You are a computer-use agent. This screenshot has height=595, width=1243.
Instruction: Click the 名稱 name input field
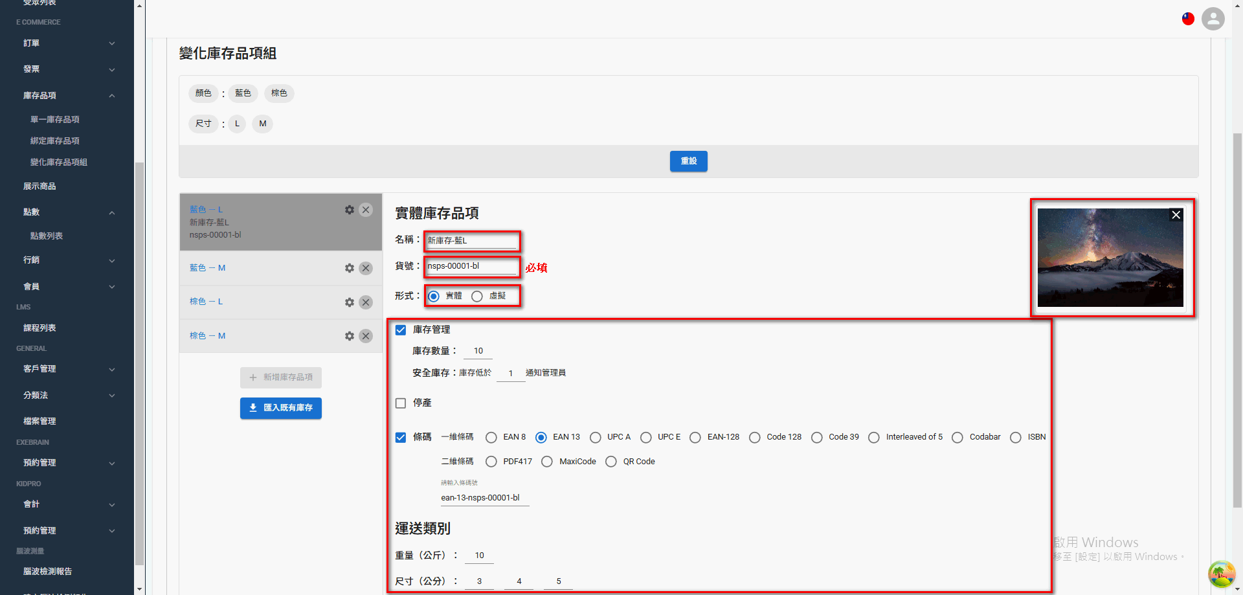[x=472, y=241]
